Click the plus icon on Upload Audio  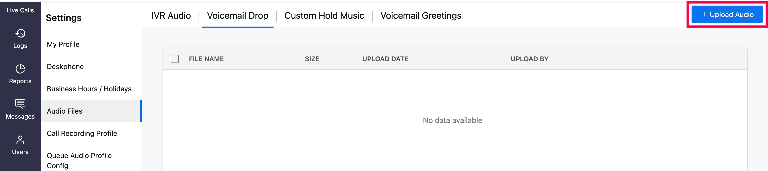click(704, 14)
